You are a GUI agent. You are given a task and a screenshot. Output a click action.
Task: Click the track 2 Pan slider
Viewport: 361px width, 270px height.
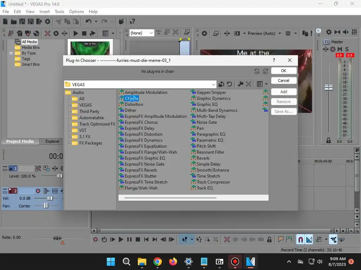click(46, 205)
